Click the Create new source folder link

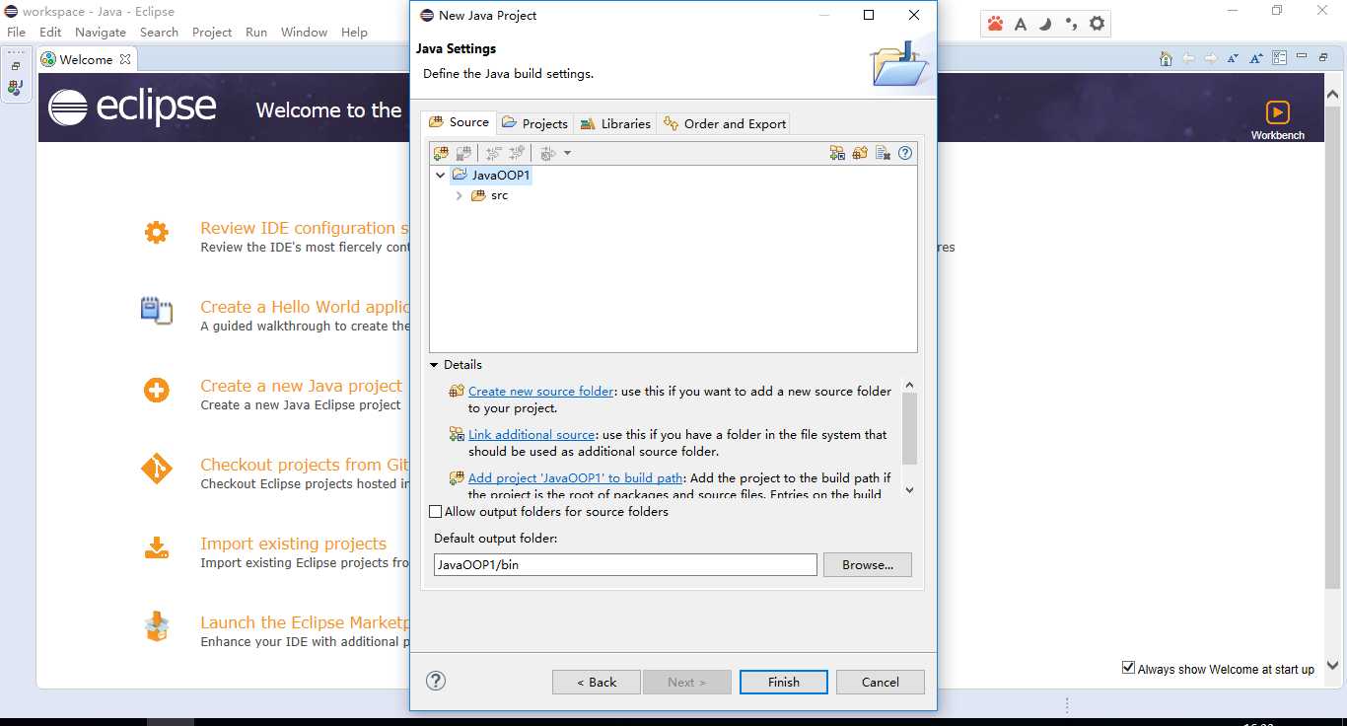(540, 392)
